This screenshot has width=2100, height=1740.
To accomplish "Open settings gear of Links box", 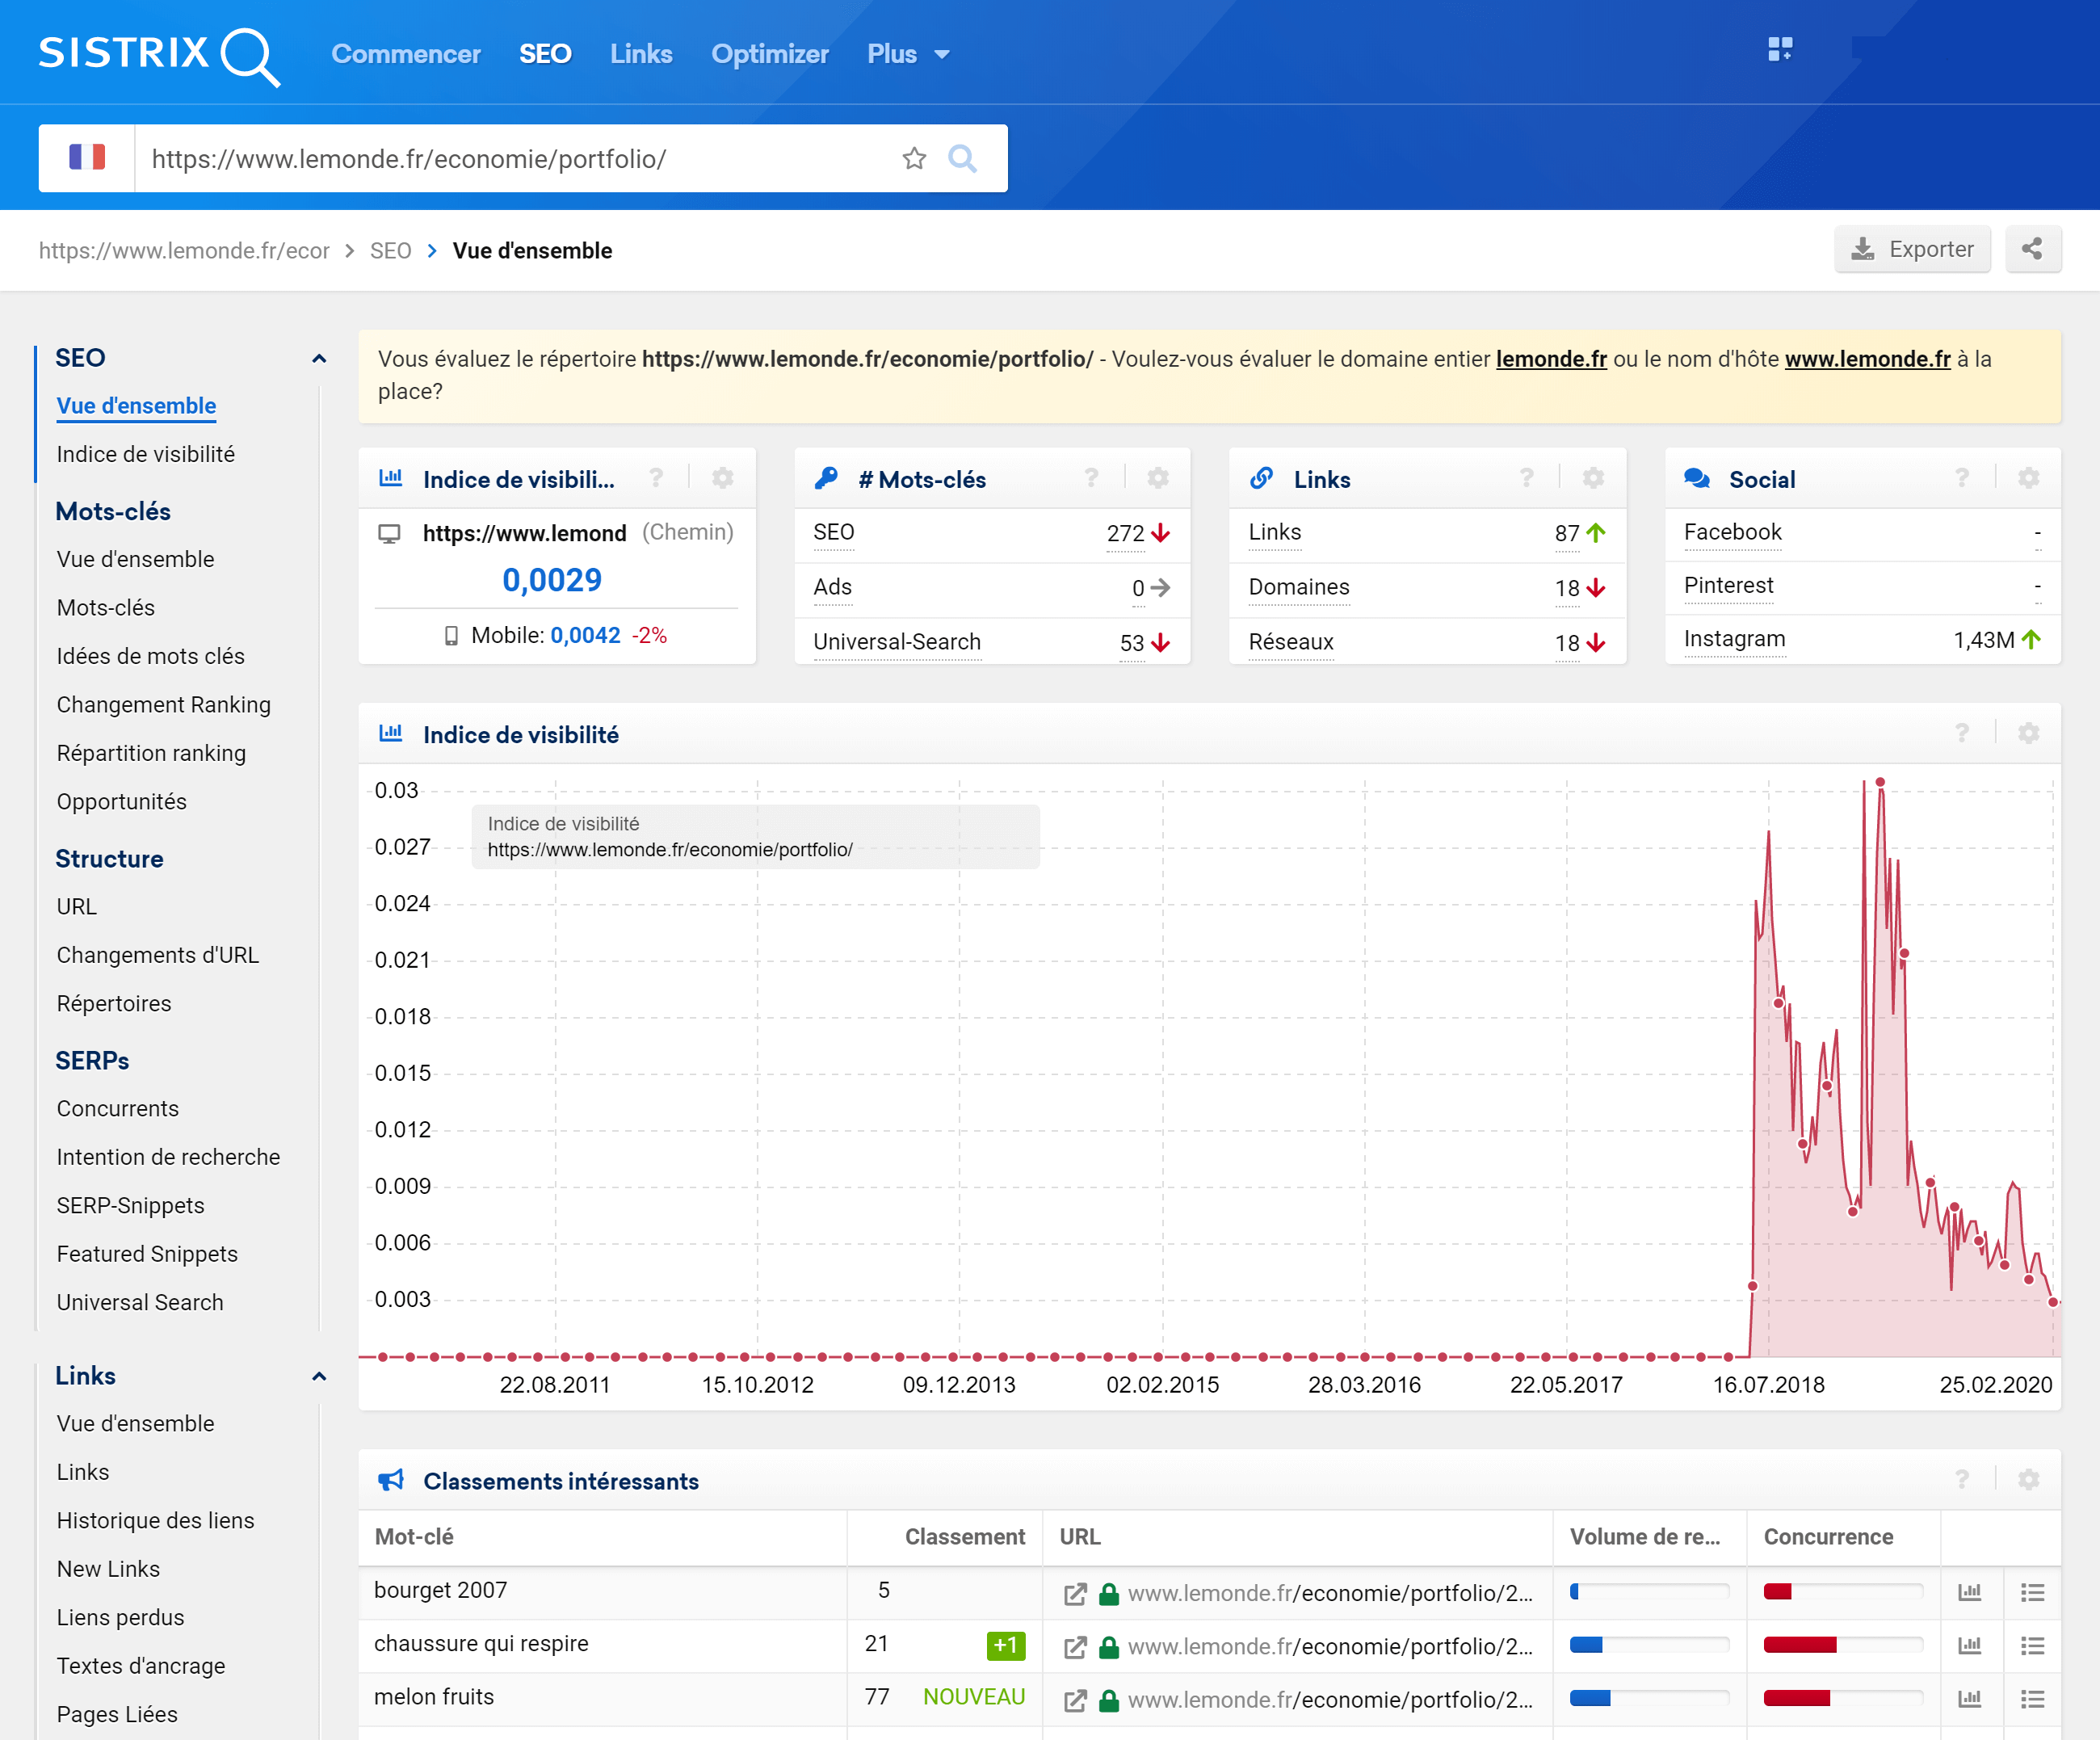I will [x=1593, y=478].
